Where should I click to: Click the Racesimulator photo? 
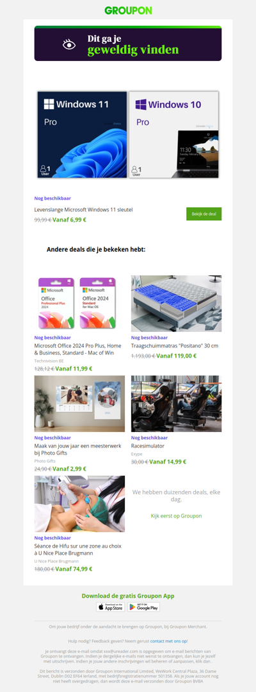(x=177, y=404)
